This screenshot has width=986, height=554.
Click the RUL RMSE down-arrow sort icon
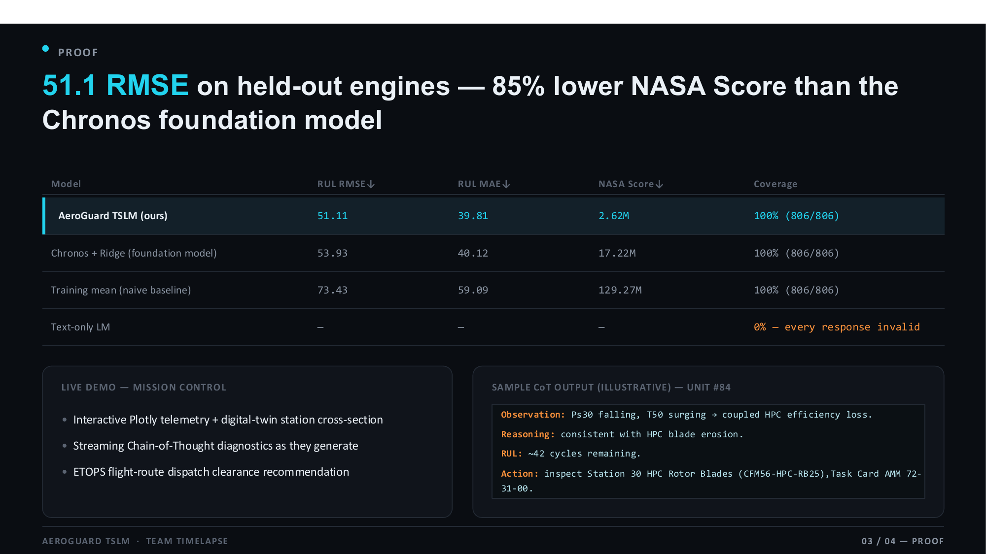(371, 184)
